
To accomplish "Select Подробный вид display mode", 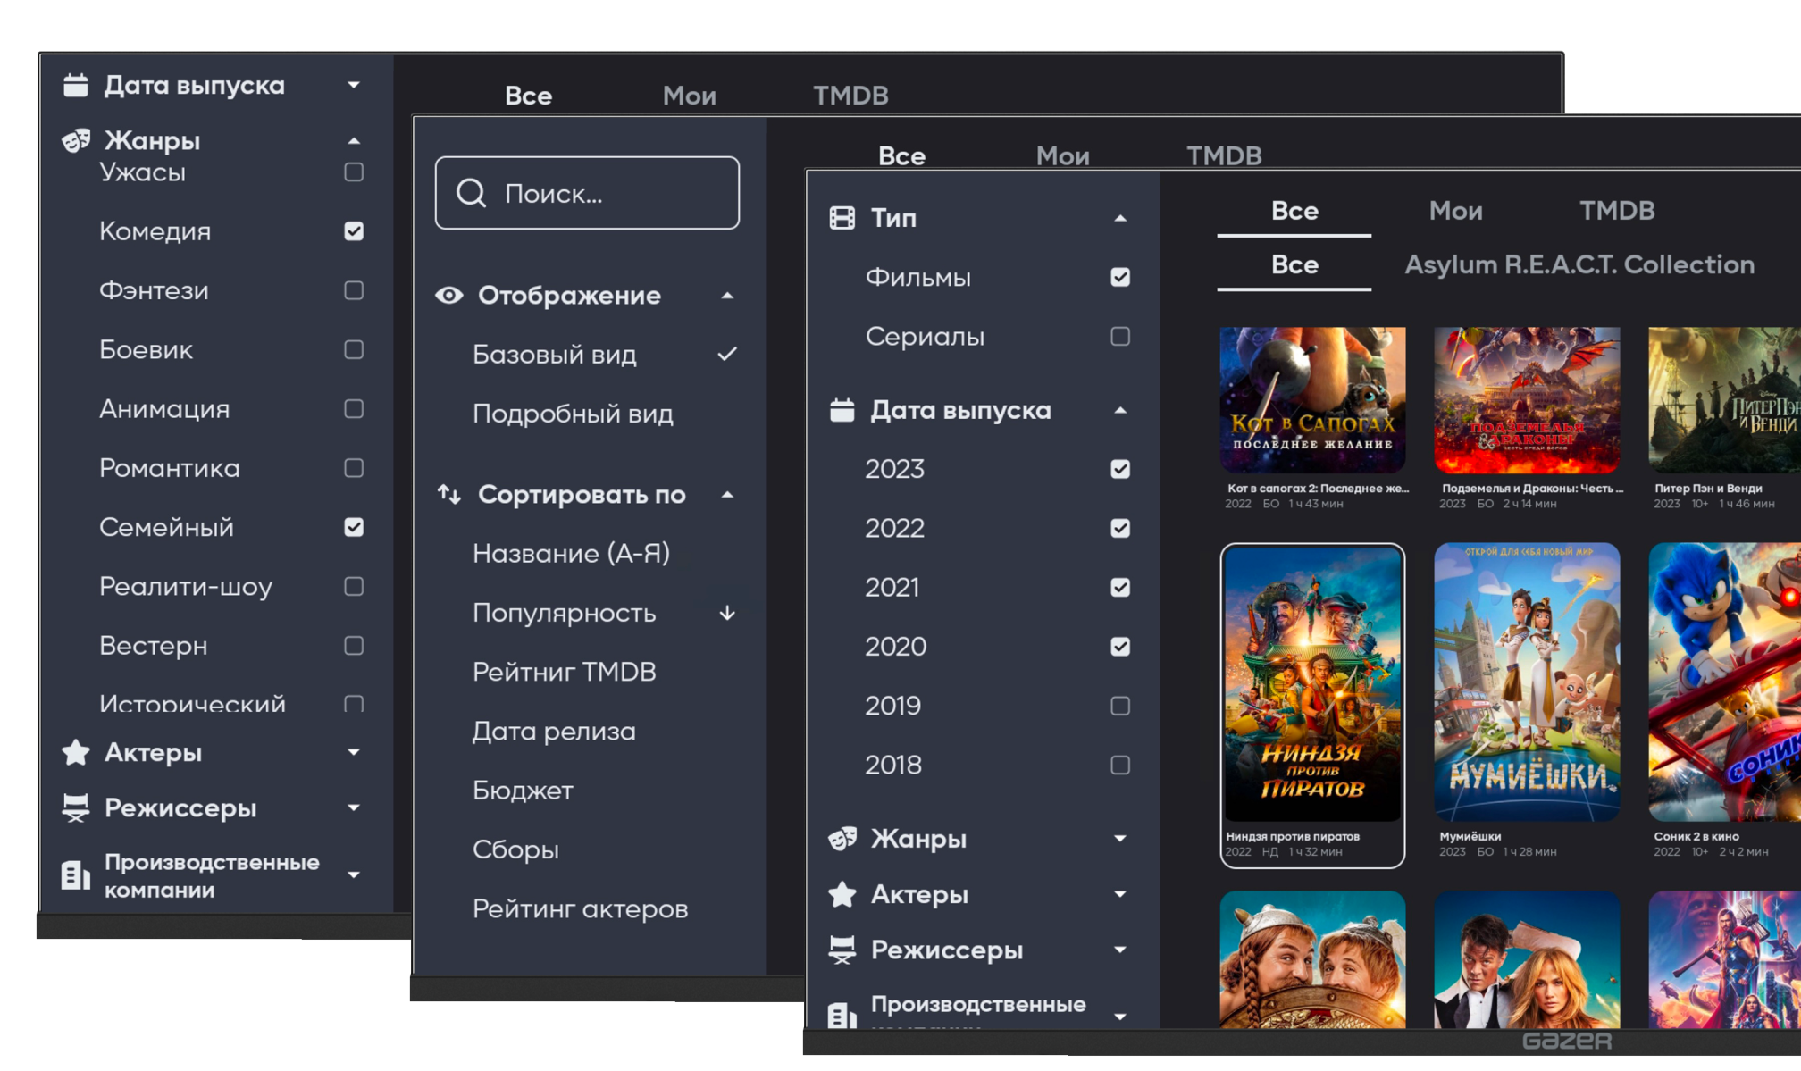I will pos(573,414).
